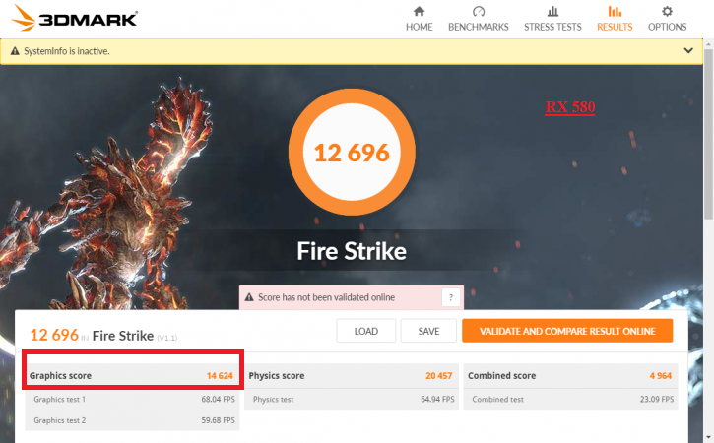The image size is (714, 443).
Task: Click the LOAD button
Action: (366, 331)
